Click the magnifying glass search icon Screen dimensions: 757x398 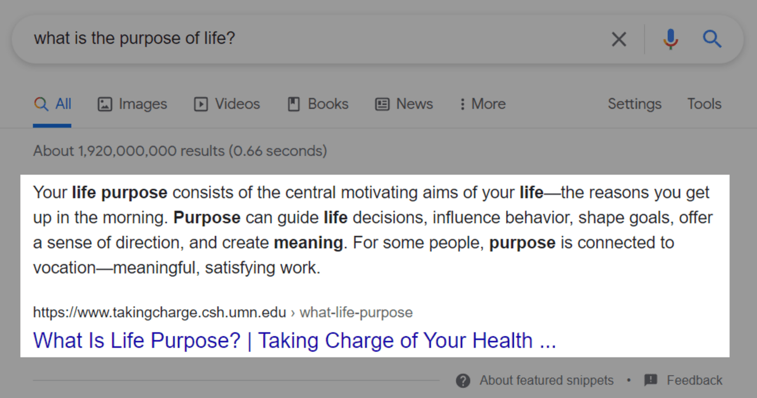tap(712, 38)
